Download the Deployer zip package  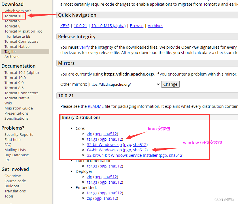click(x=90, y=177)
